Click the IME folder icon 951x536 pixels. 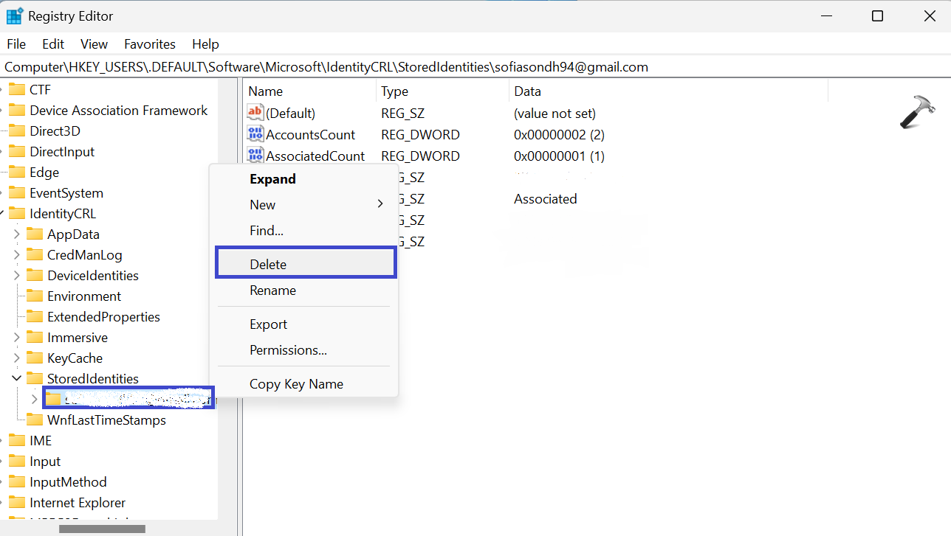pyautogui.click(x=17, y=440)
